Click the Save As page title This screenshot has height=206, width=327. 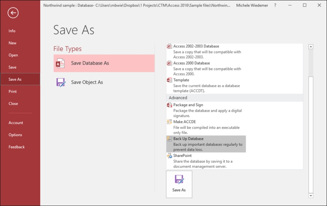click(74, 30)
